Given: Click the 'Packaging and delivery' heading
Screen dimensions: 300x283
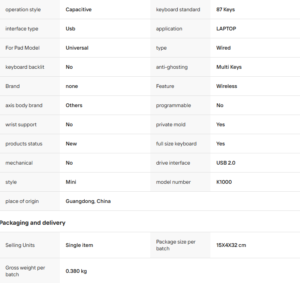Looking at the screenshot, I should [x=32, y=222].
